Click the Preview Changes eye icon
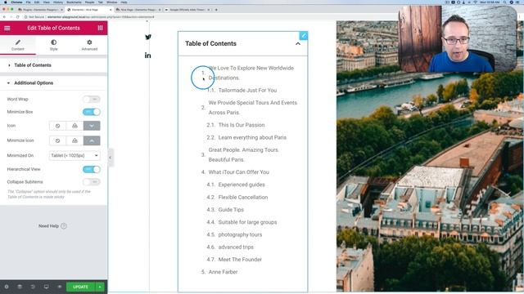This screenshot has width=524, height=294. [x=60, y=287]
